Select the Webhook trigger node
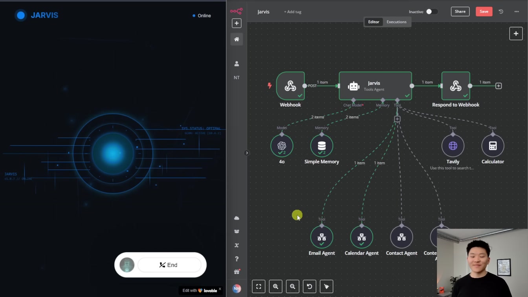528x297 pixels. [x=290, y=86]
